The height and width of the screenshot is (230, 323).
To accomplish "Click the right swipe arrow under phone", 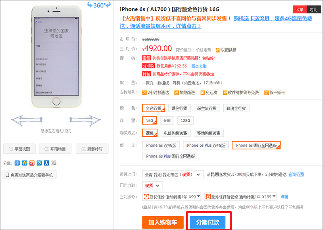I will click(85, 120).
